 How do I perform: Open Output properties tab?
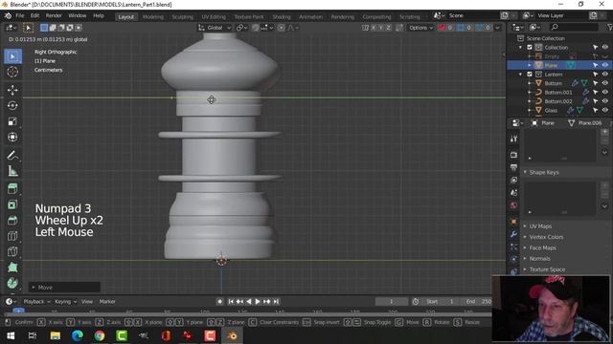pos(513,168)
